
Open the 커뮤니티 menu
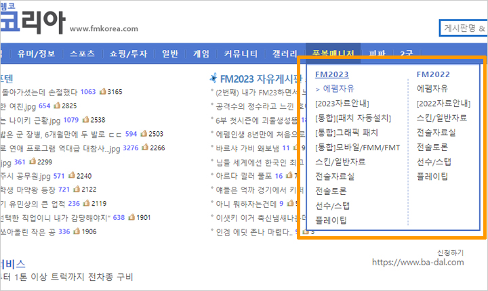click(x=241, y=53)
